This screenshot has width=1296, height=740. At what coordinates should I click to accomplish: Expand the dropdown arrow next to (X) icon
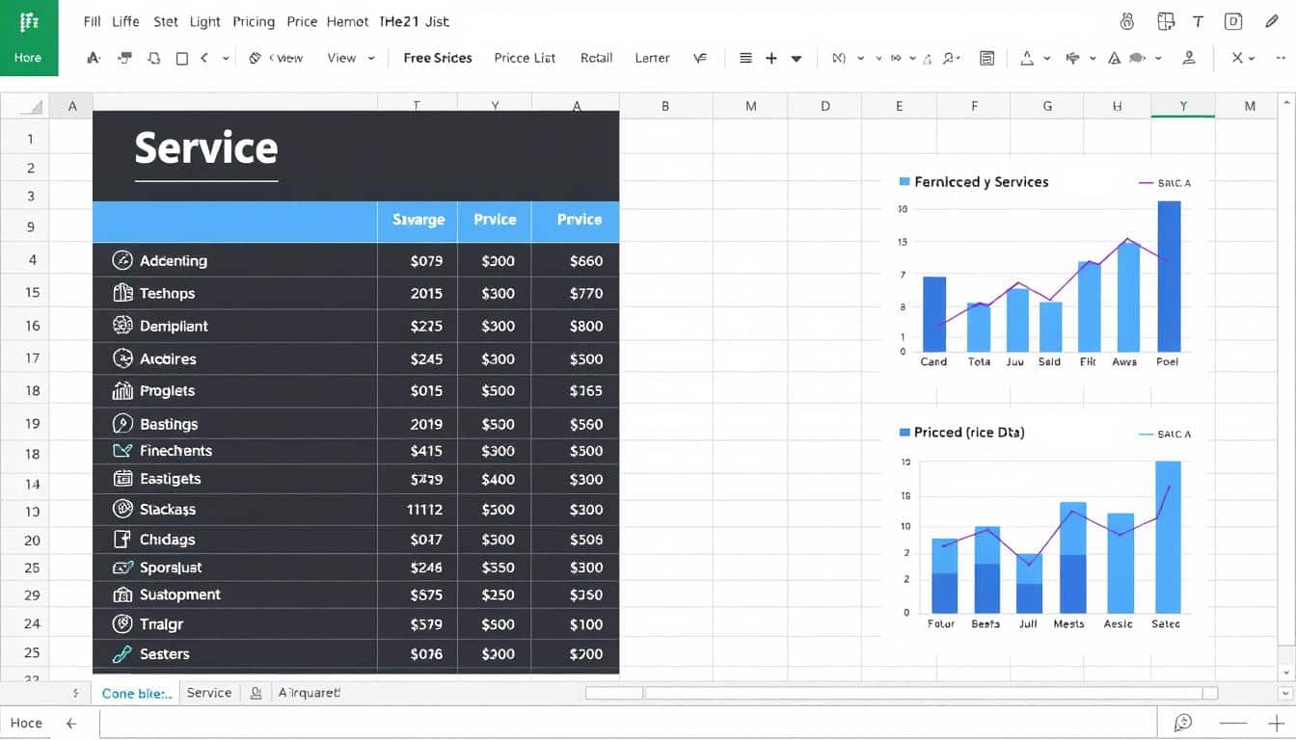[860, 58]
